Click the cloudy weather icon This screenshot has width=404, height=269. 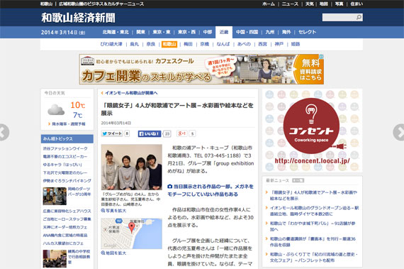(x=56, y=109)
